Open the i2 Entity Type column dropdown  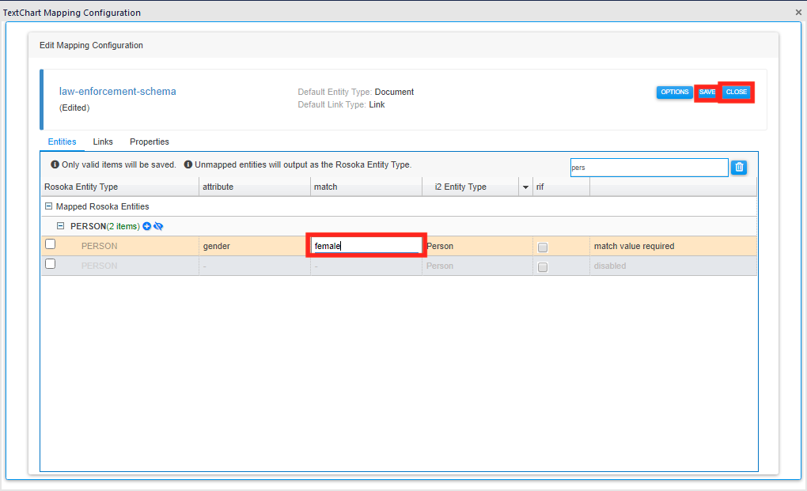tap(525, 187)
